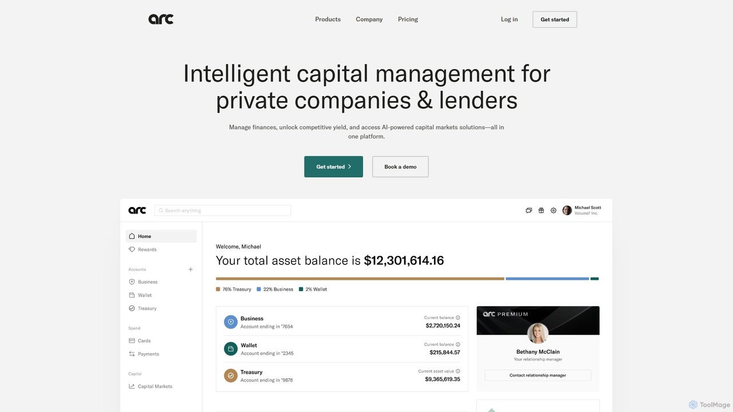Click the 22% Business legend swatch
Screen dimensions: 733x412
[259, 290]
